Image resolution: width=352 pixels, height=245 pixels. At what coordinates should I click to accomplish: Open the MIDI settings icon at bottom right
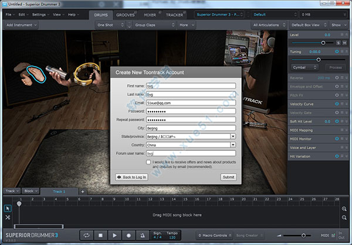(333, 236)
